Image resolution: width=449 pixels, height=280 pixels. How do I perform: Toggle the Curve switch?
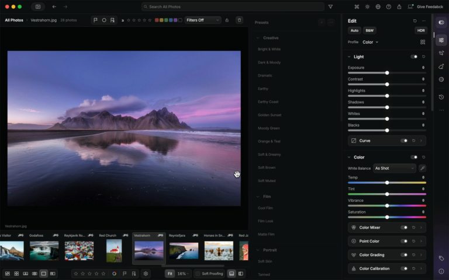[404, 141]
